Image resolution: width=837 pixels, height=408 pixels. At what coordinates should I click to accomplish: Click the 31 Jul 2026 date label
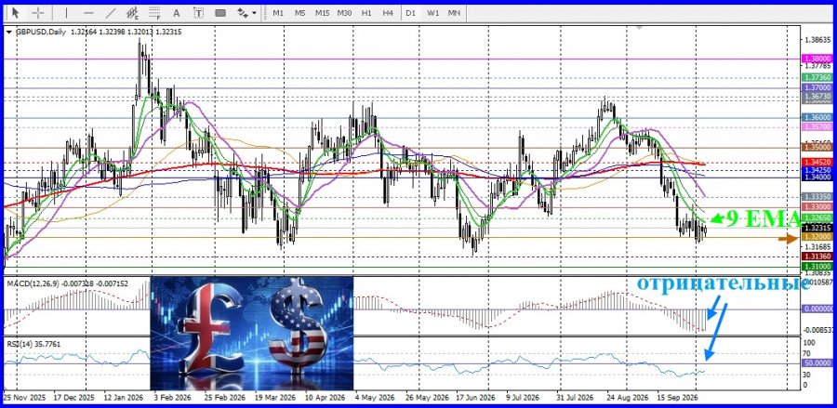coord(575,398)
